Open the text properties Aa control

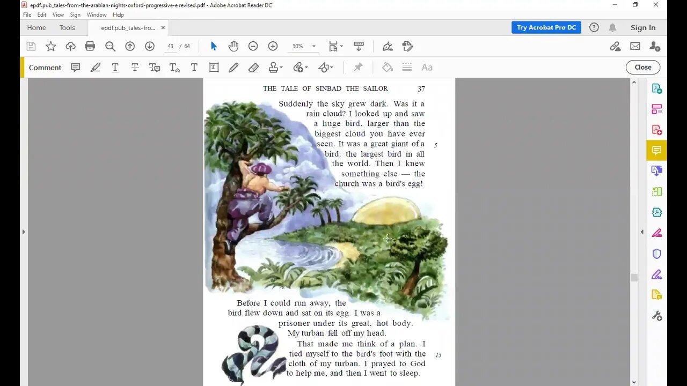427,68
